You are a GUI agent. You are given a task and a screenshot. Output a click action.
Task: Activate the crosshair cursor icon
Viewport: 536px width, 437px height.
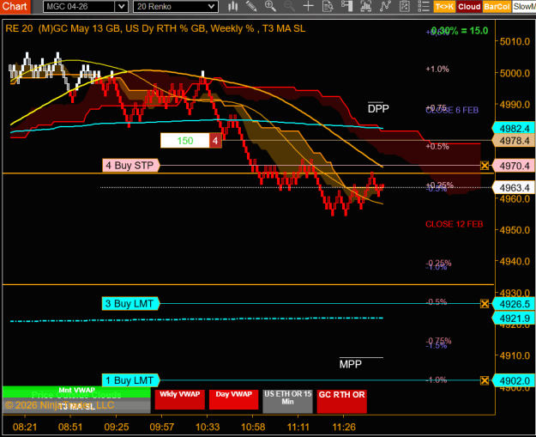pos(309,6)
